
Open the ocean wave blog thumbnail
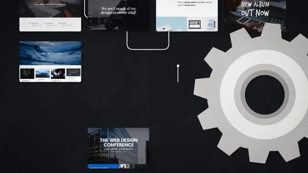coord(50,62)
